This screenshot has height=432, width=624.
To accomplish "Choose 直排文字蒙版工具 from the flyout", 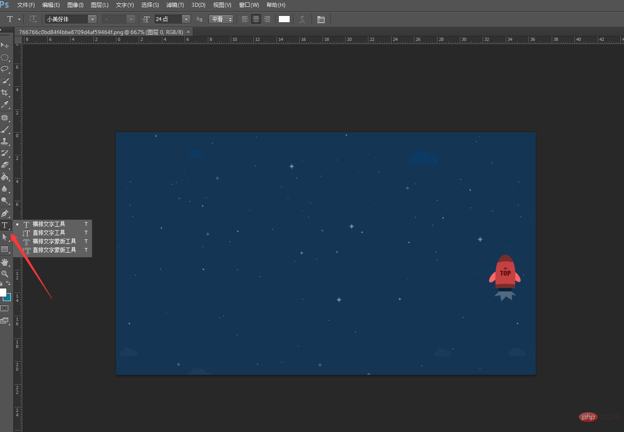I will click(52, 250).
